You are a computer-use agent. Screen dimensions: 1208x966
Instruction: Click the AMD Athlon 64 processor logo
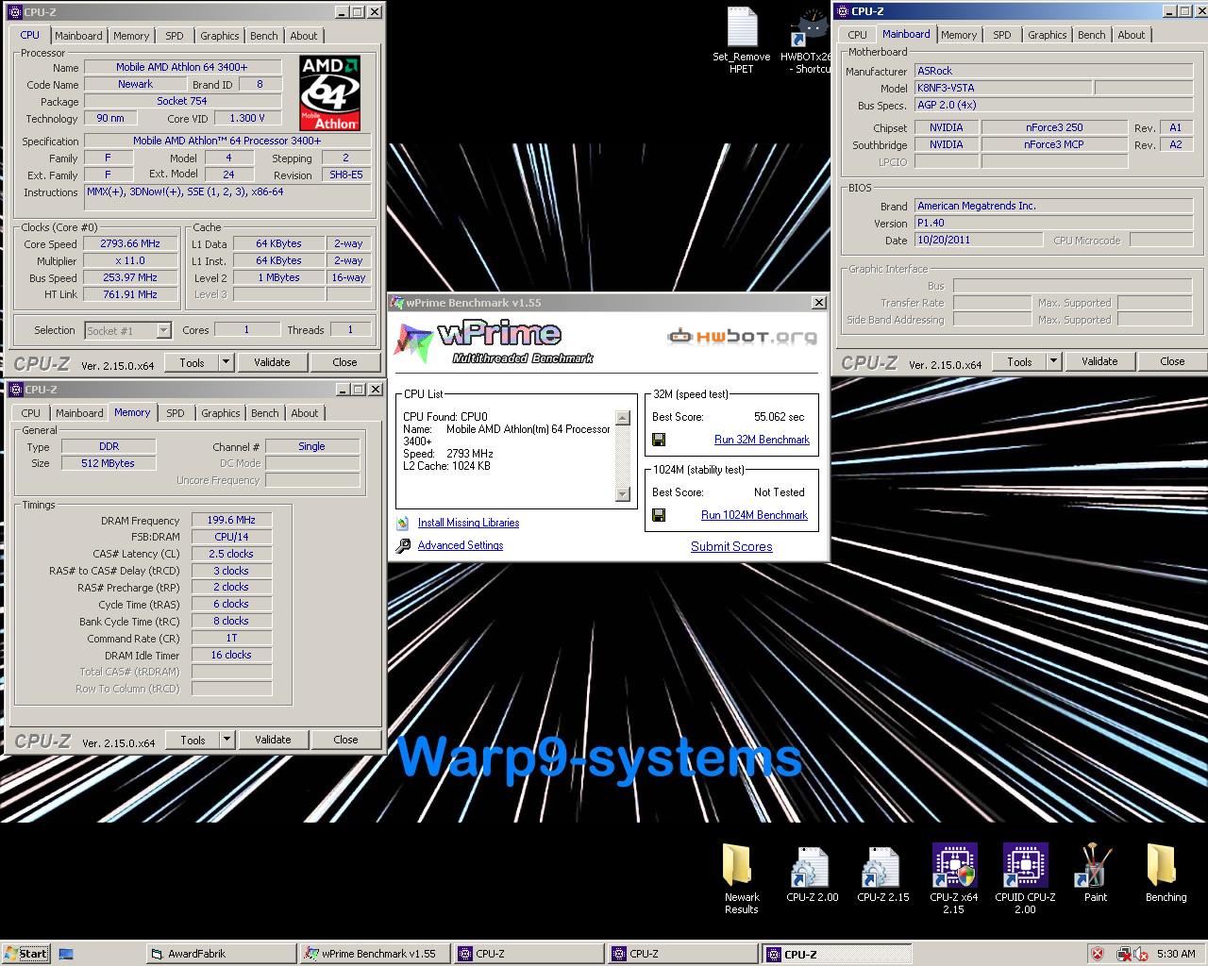[x=330, y=92]
